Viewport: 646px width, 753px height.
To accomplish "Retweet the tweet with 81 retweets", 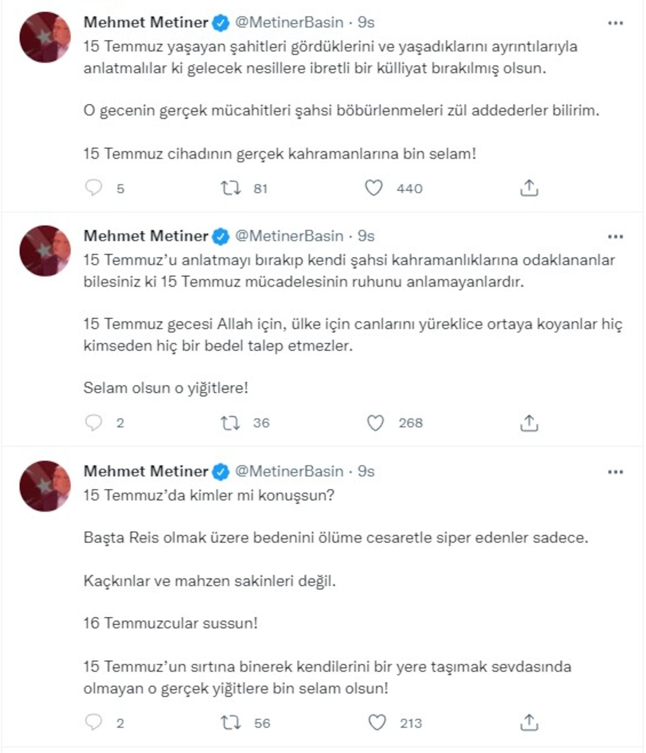I will point(231,188).
